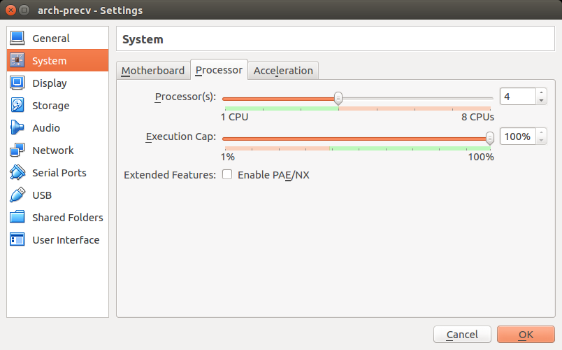Click the Processor(s) slider handle

point(338,98)
